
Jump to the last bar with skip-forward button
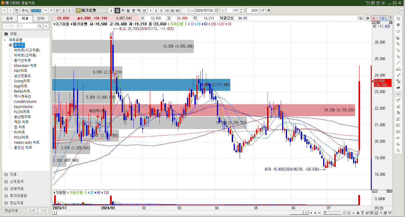click(319, 213)
